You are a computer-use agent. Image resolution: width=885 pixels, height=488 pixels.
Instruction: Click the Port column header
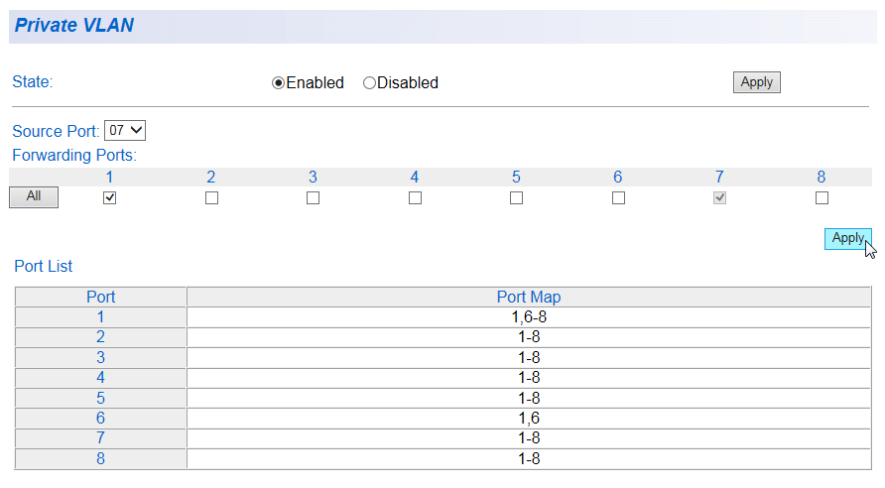pos(101,297)
